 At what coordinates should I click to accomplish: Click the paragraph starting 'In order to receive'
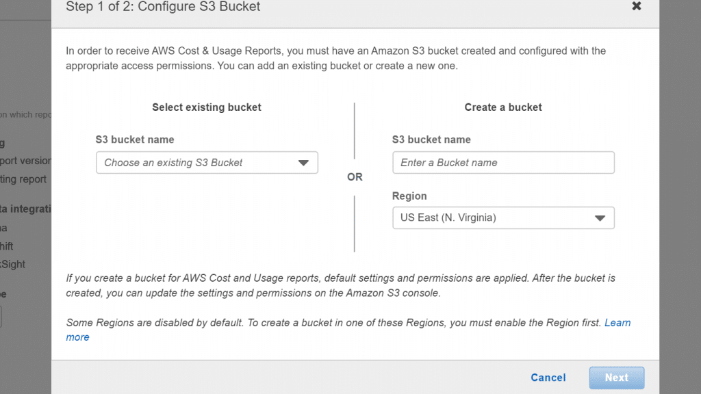click(x=335, y=58)
